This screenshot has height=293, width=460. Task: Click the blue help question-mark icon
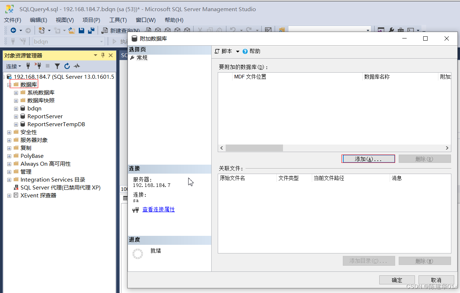tap(245, 51)
